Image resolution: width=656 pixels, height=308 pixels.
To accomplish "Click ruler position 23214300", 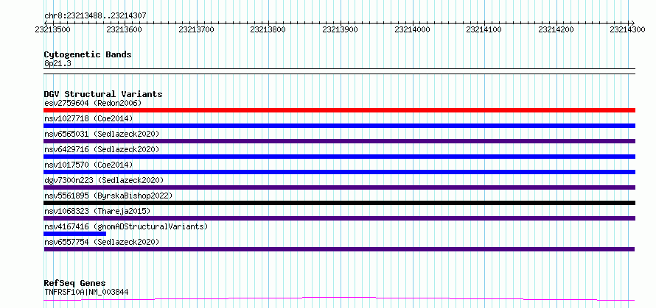I will pos(627,29).
